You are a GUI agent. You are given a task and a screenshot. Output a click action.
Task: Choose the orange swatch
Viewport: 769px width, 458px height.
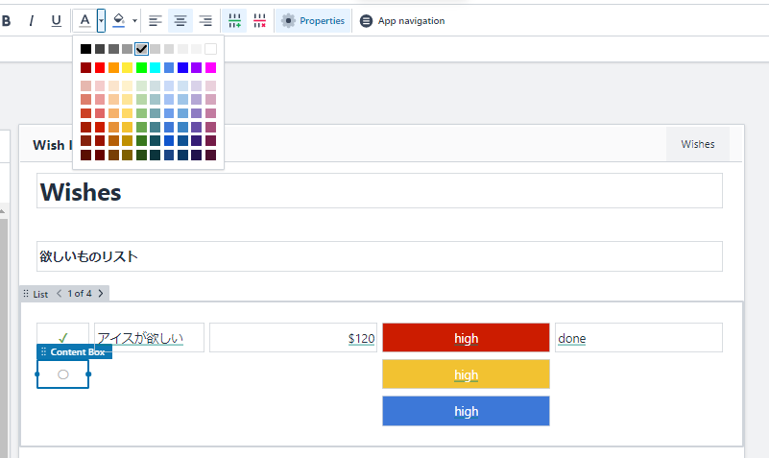114,67
